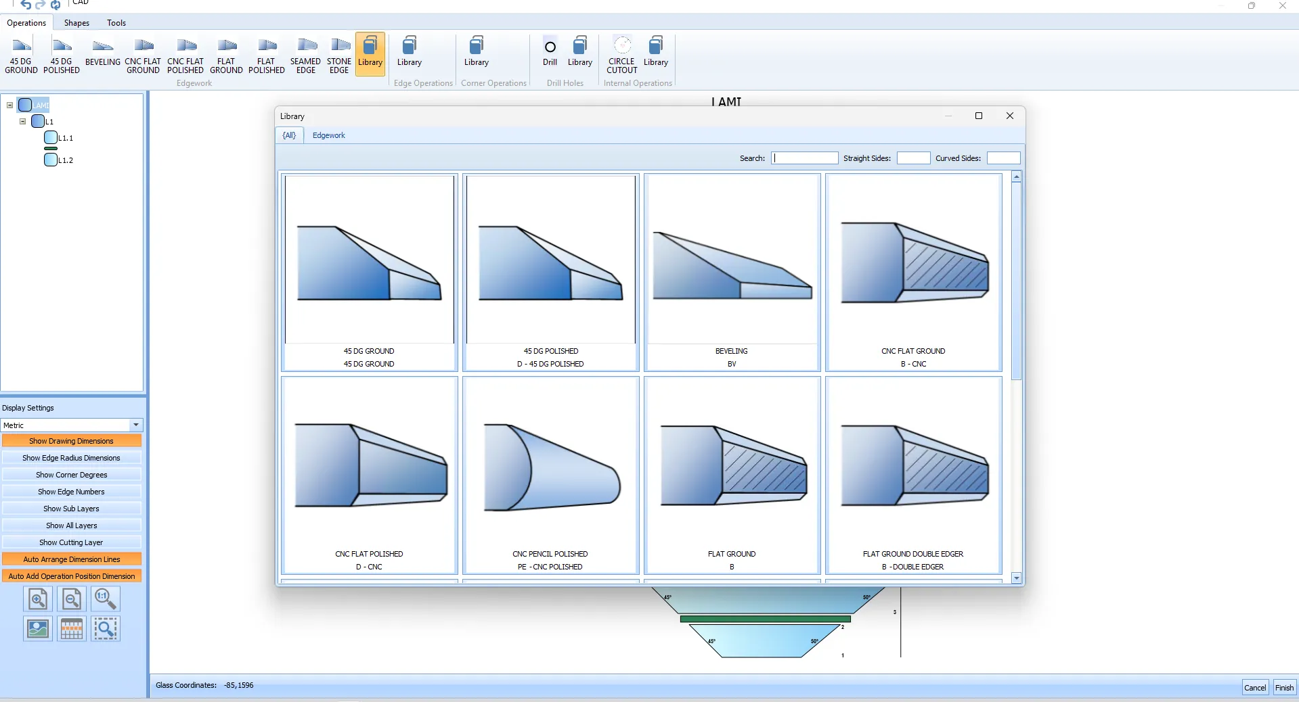Reset zoom with the 1:1 magnifier icon
The width and height of the screenshot is (1299, 702).
[x=106, y=599]
